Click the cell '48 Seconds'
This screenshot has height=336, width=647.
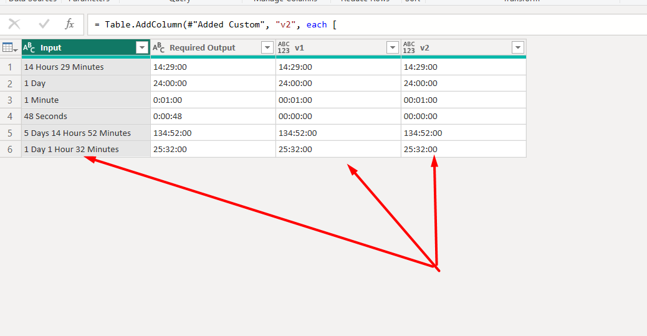pyautogui.click(x=86, y=117)
